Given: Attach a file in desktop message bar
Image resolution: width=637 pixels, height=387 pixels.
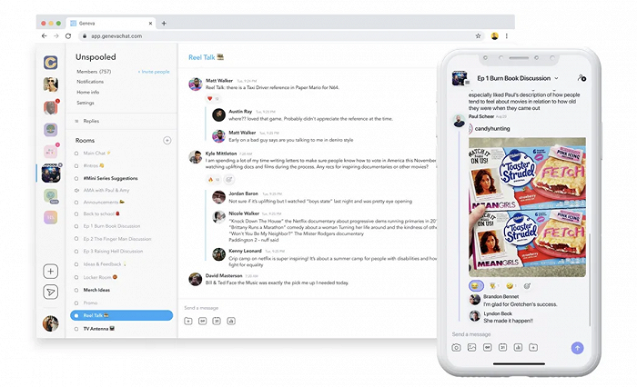Looking at the screenshot, I should [188, 321].
